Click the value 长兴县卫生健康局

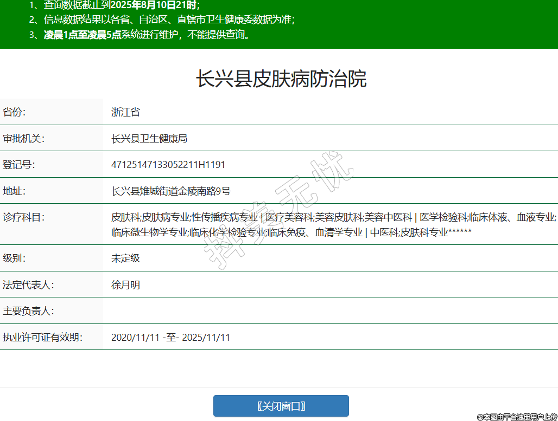coord(149,139)
